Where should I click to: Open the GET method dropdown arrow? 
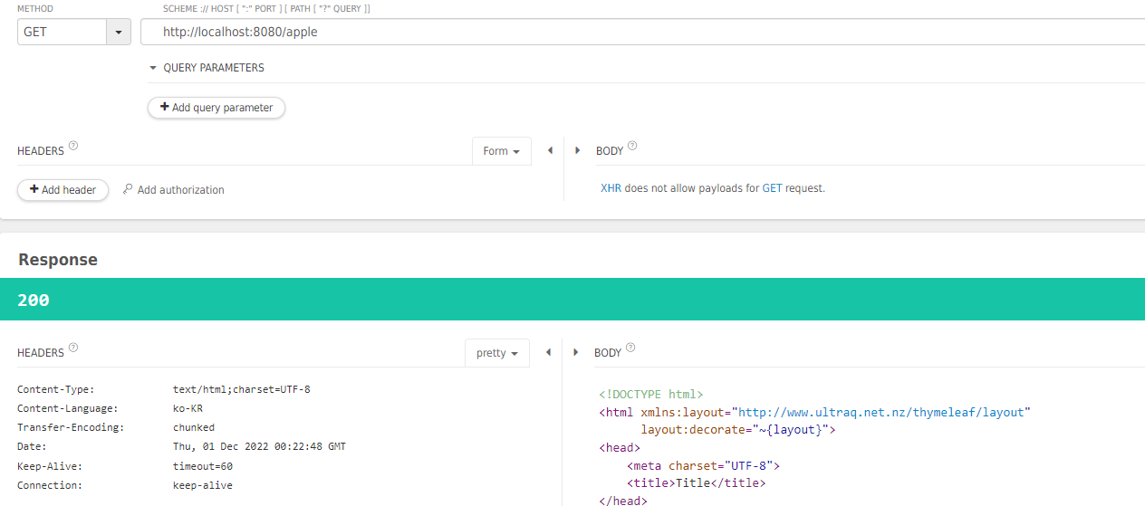pyautogui.click(x=119, y=32)
